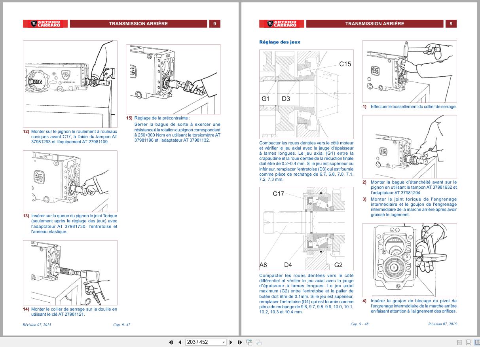Click right page "Révision 07, 2015" footer
The height and width of the screenshot is (347, 480).
(x=442, y=324)
